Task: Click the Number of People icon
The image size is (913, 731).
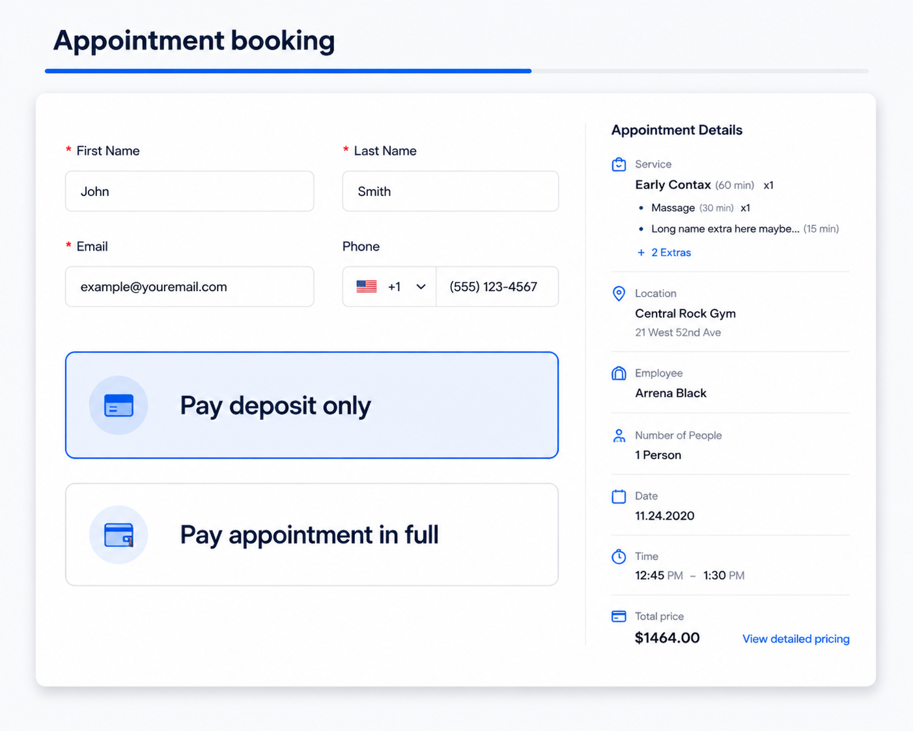Action: pyautogui.click(x=619, y=435)
